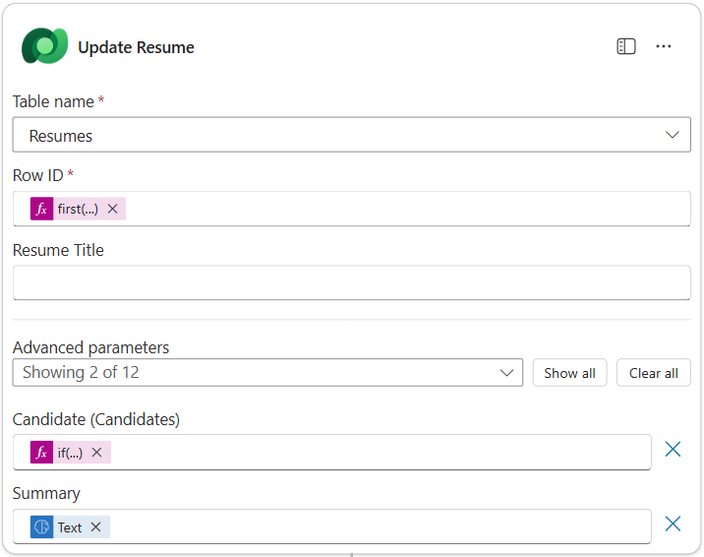Click inside the Row ID field

[x=393, y=209]
